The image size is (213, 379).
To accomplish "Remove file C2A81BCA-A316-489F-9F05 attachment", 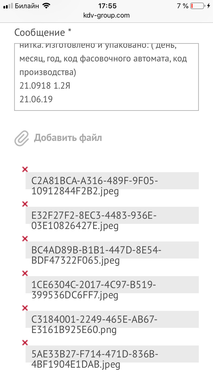I will click(25, 169).
